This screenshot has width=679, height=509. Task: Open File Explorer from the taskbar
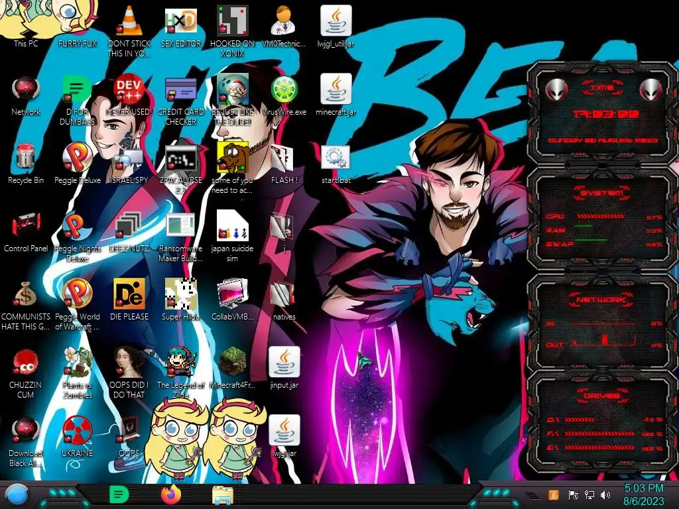coord(223,495)
